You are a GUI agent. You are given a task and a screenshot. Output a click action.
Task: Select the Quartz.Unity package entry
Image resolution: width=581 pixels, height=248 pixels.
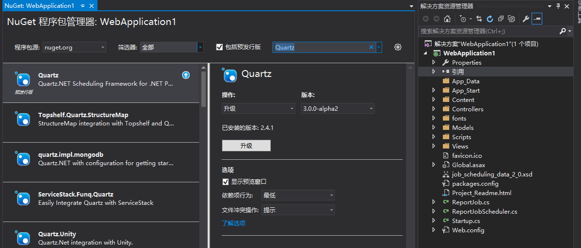point(101,235)
